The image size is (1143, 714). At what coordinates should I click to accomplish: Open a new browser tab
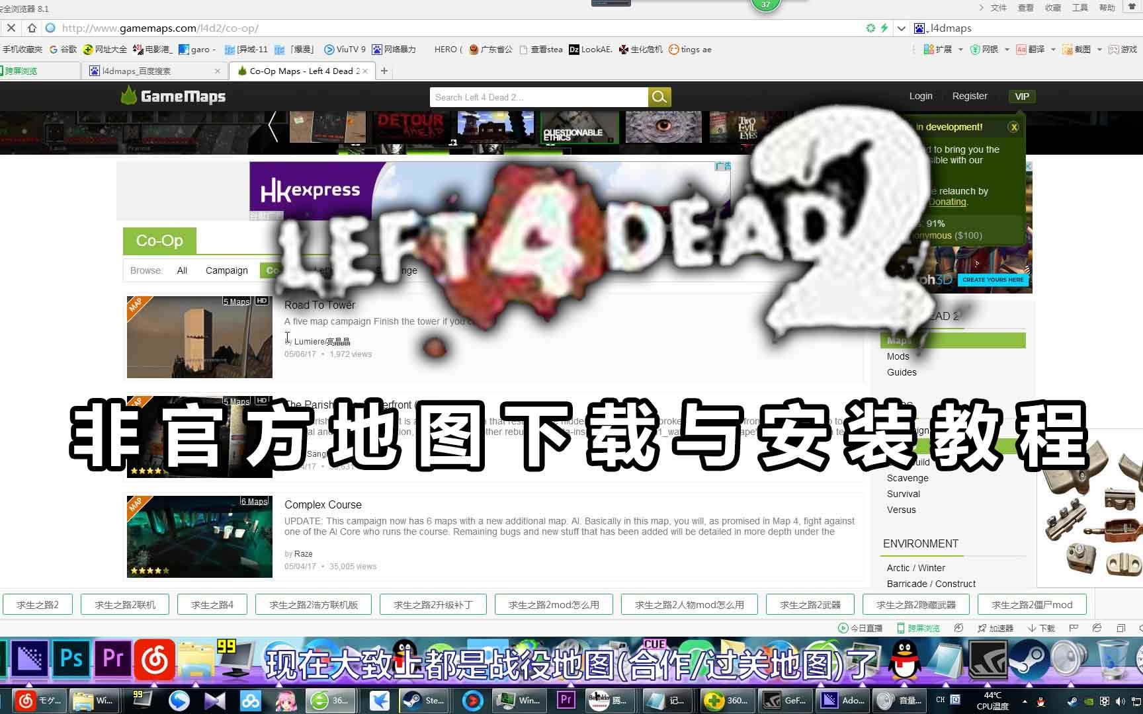click(x=384, y=71)
